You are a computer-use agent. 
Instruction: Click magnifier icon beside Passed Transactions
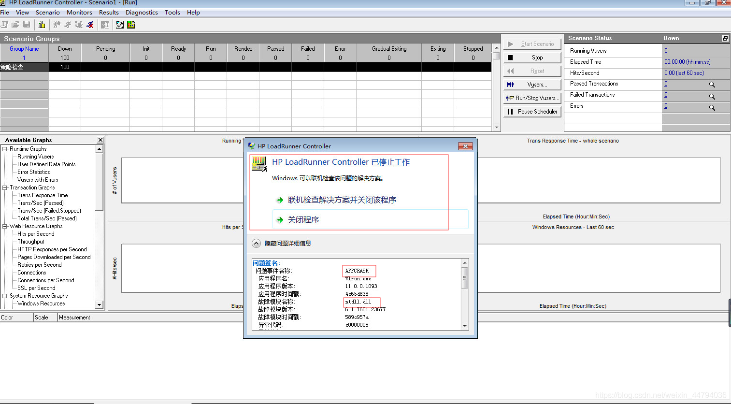[x=712, y=85]
